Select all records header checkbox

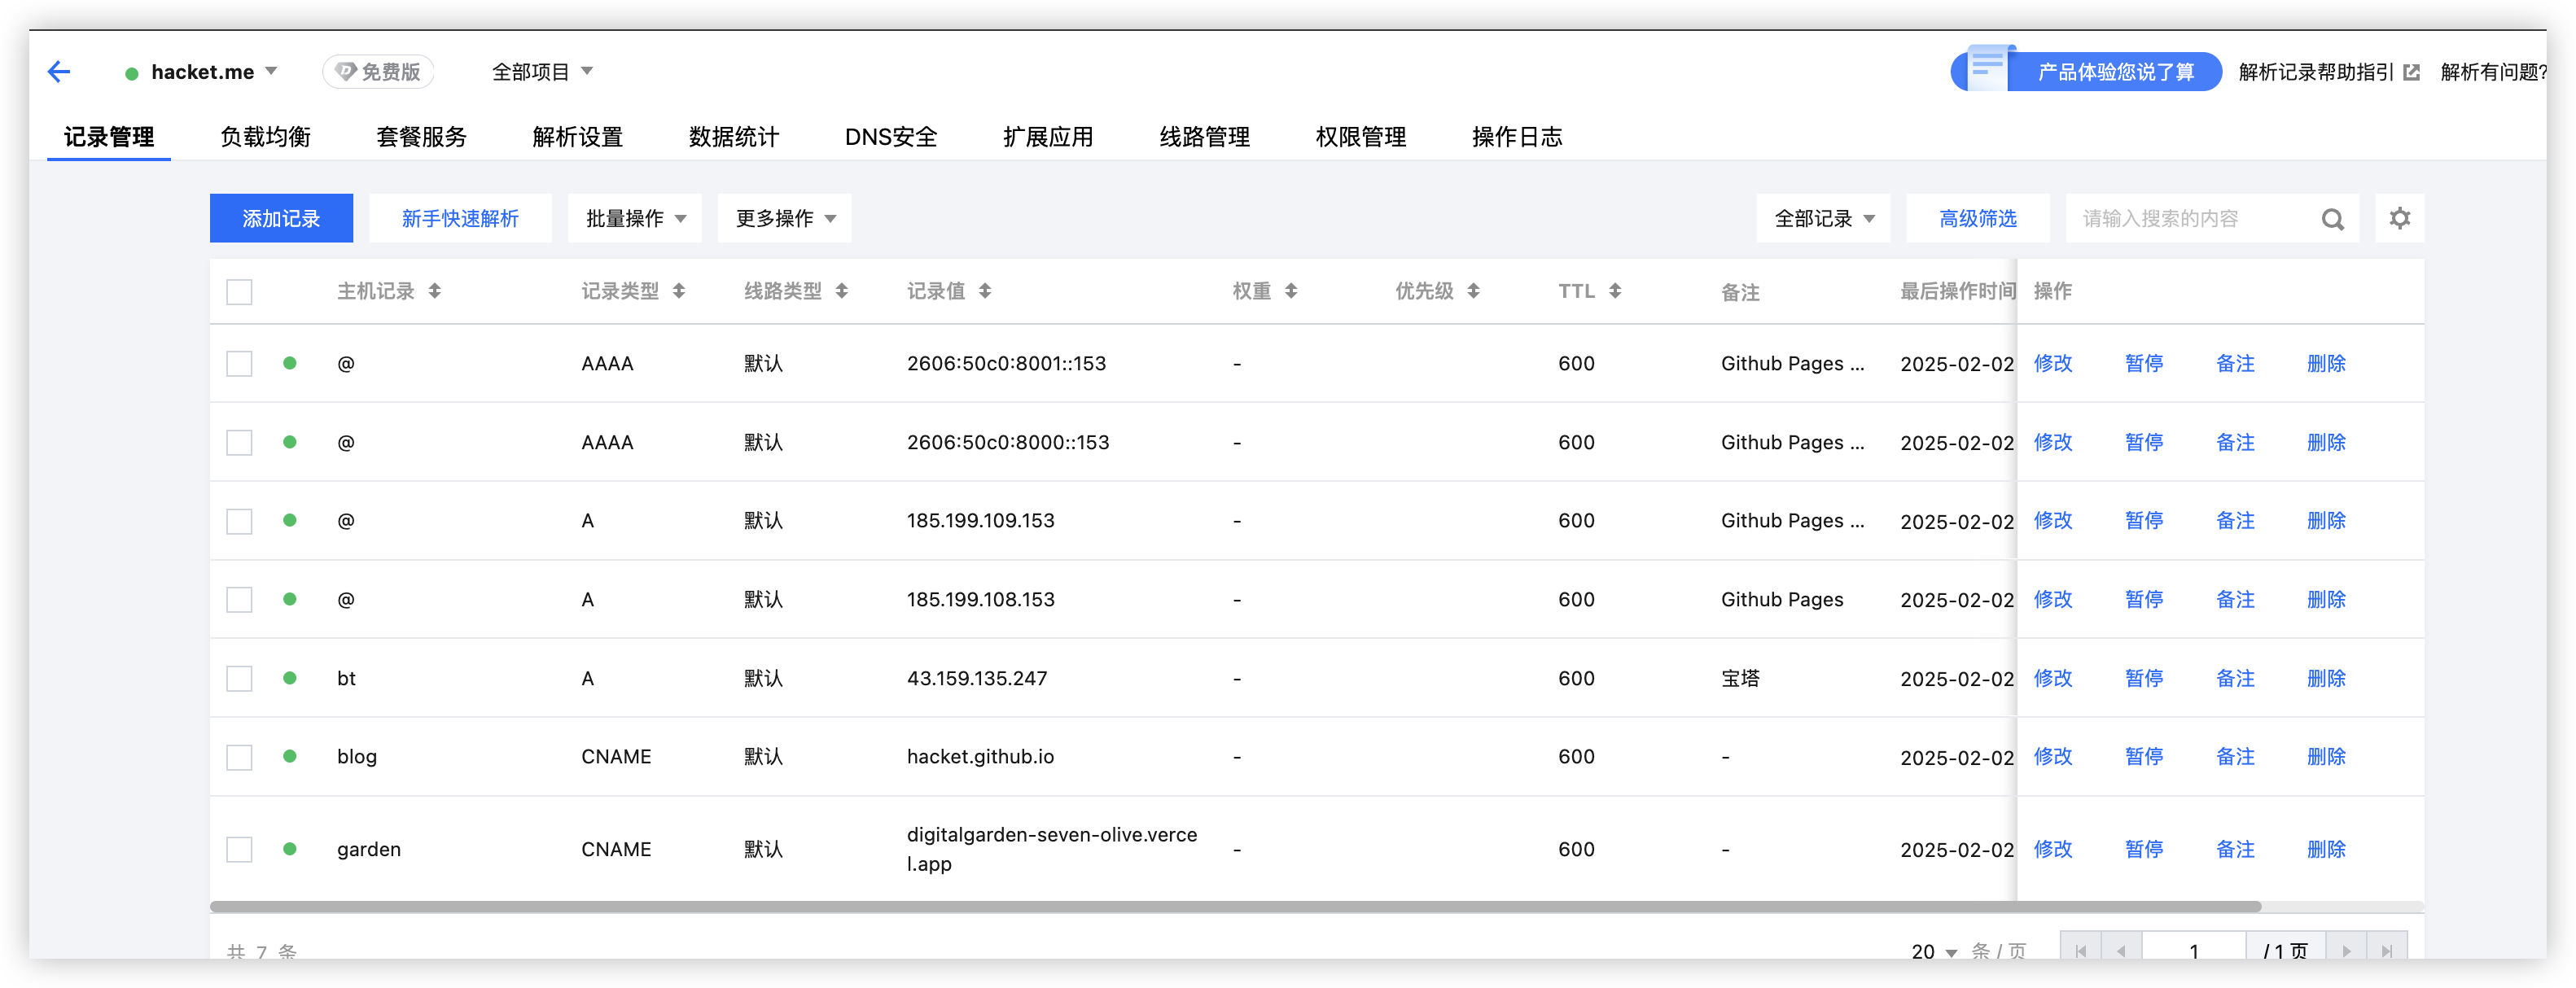[x=239, y=292]
